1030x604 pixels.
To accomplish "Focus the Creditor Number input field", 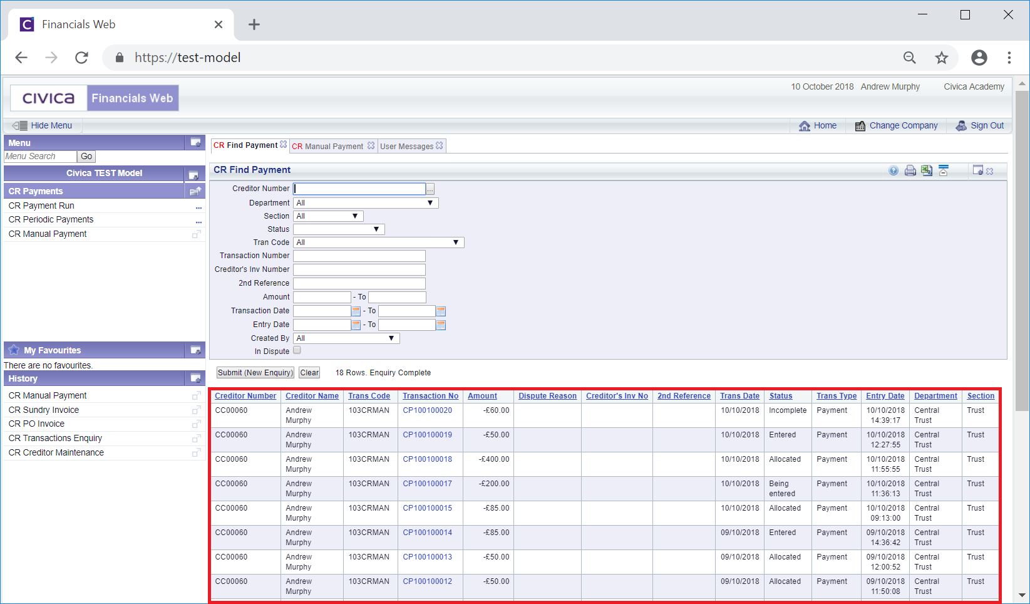I will coord(359,189).
